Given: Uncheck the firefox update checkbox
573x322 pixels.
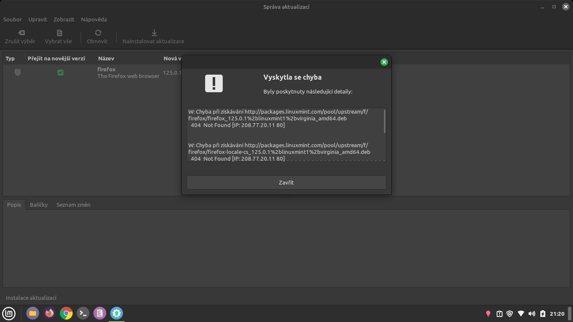Looking at the screenshot, I should click(x=60, y=73).
